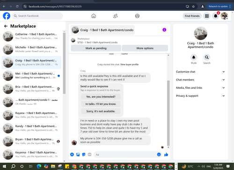This screenshot has width=234, height=170.
Task: Open the browser profile icon
Action: tap(203, 7)
